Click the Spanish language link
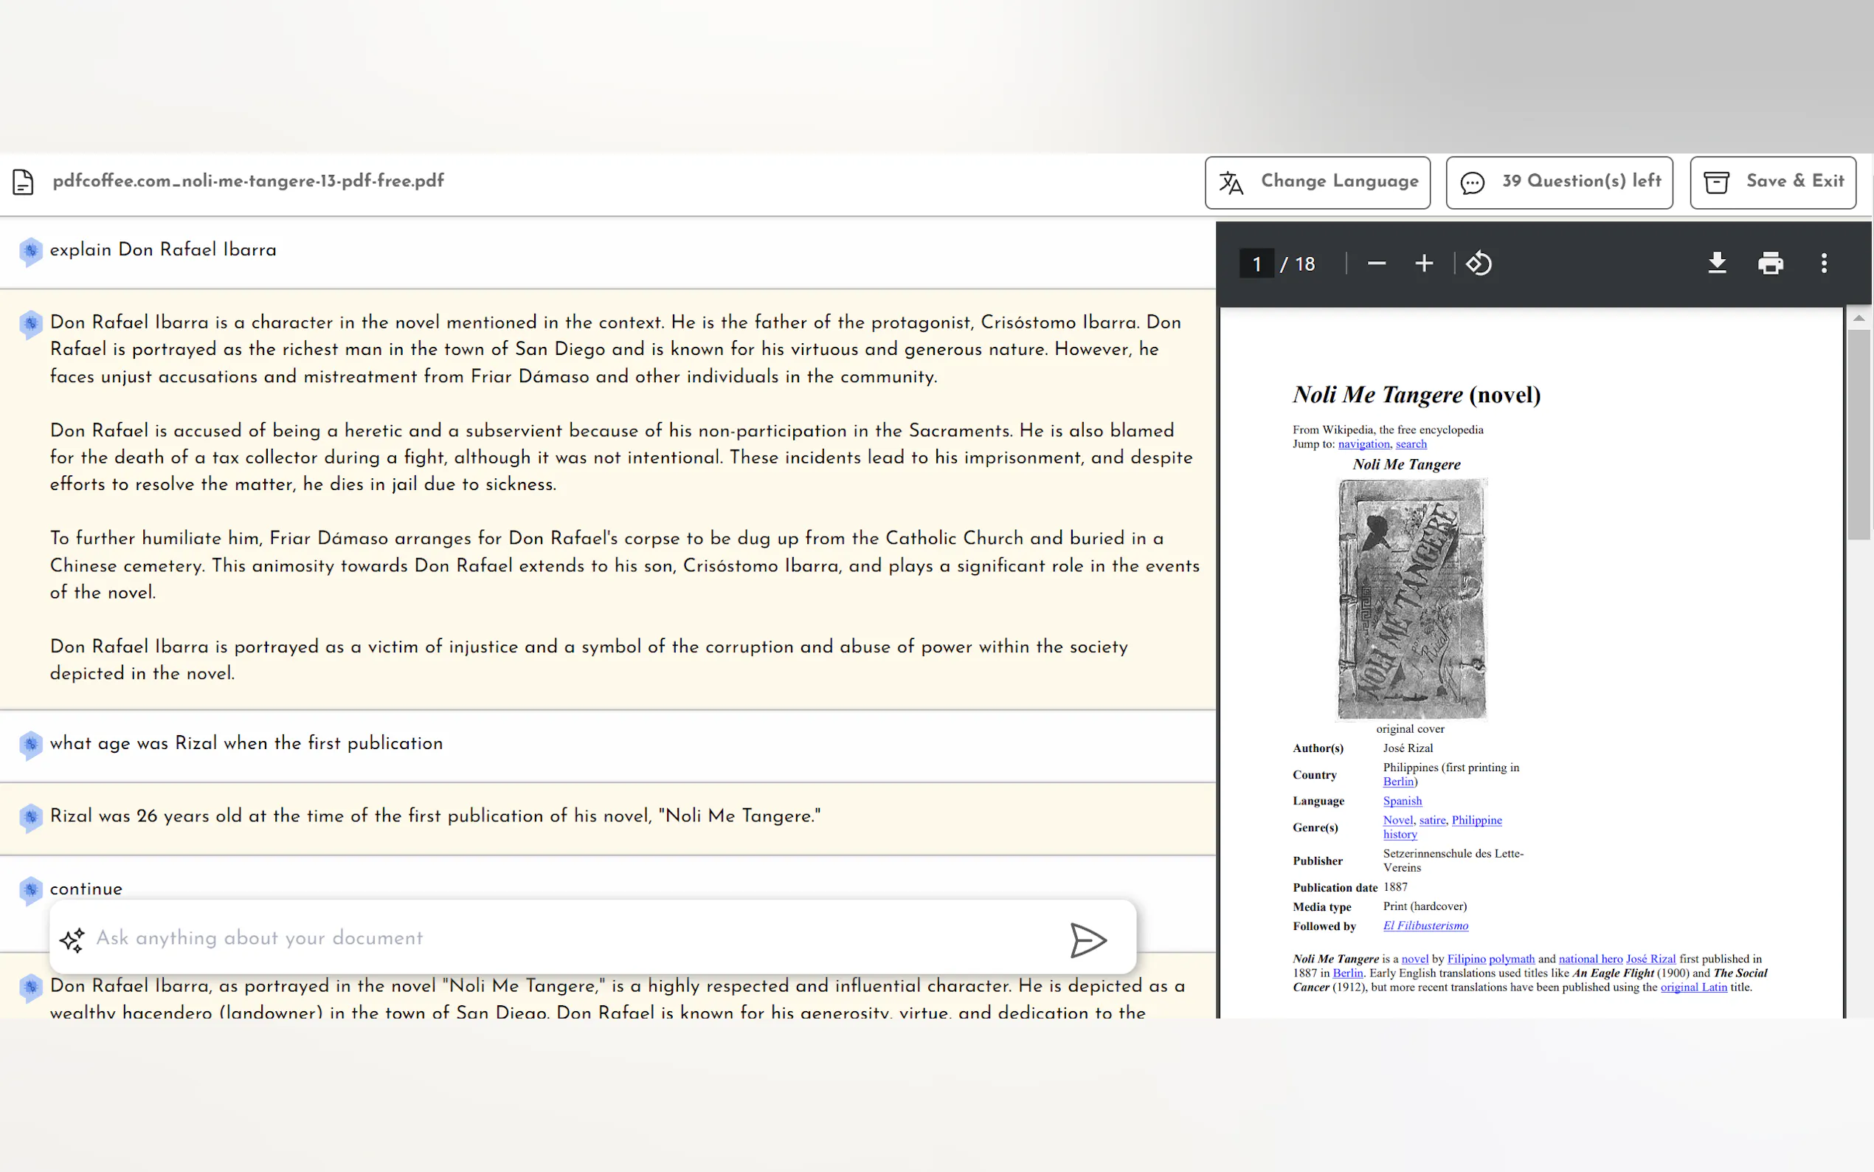This screenshot has width=1874, height=1172. coord(1403,801)
